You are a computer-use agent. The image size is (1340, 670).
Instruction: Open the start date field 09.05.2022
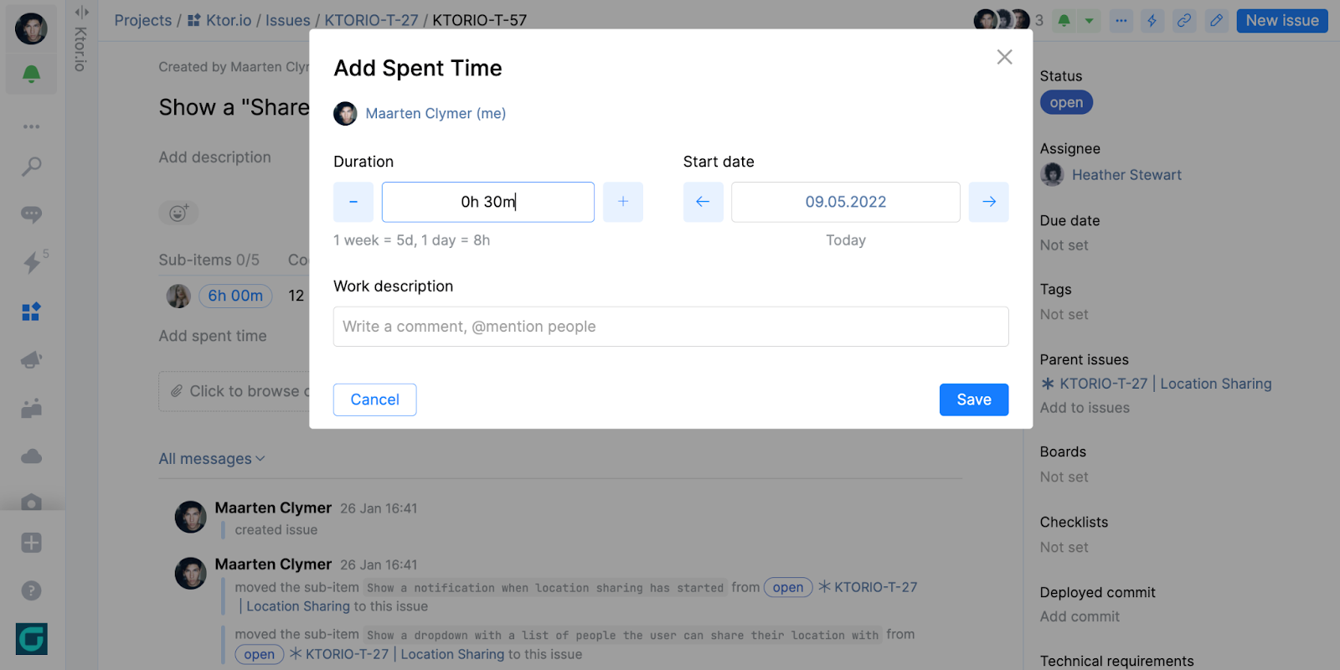tap(846, 202)
